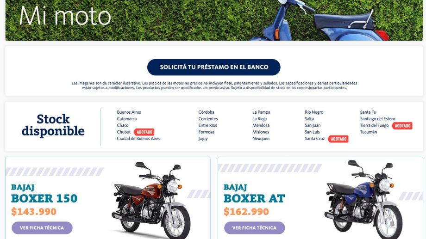The width and height of the screenshot is (426, 239).
Task: Choose Río Negro province link
Action: coord(314,112)
